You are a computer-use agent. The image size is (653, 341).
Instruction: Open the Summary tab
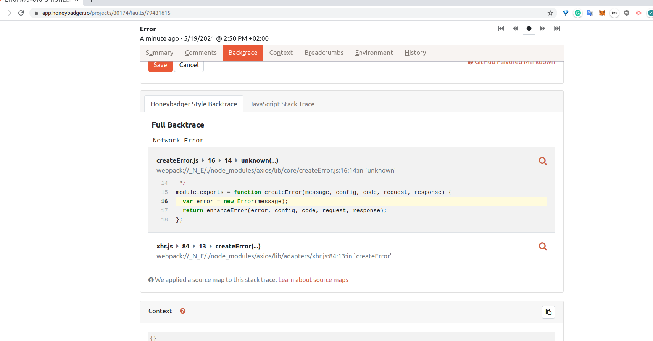tap(160, 53)
